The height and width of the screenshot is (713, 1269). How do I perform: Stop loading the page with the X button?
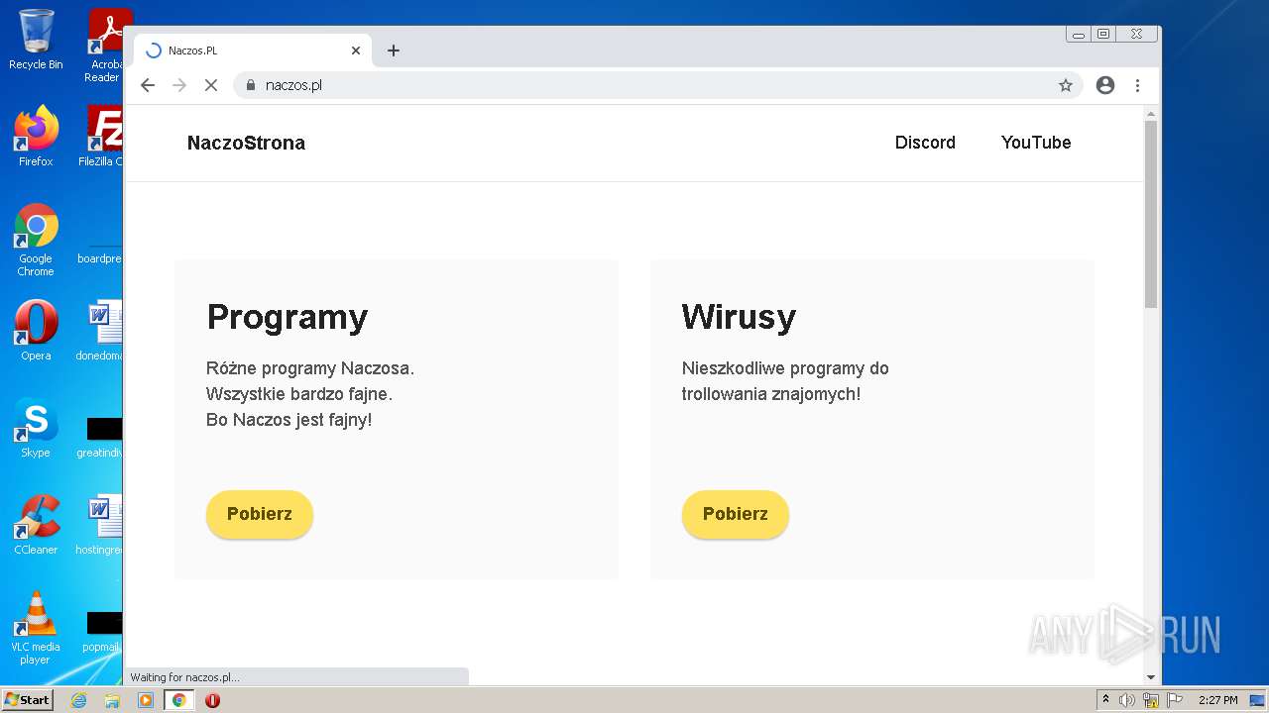click(x=210, y=85)
